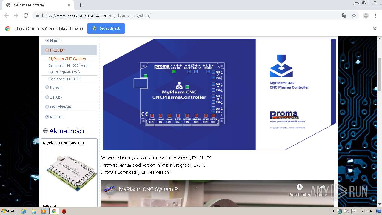Viewport: 382px width, 215px height.
Task: Click the taskbar clock 5:42 PM
Action: coord(366,211)
